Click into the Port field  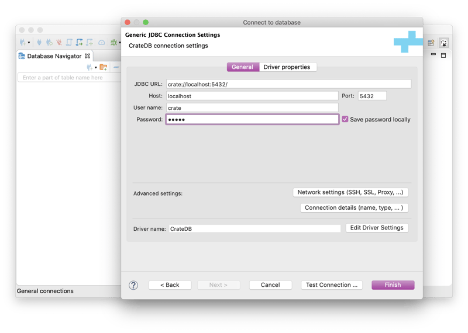point(372,96)
